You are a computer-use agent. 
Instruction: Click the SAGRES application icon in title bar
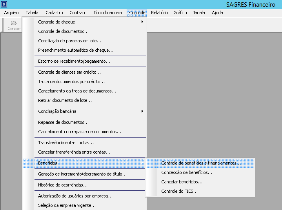4,4
